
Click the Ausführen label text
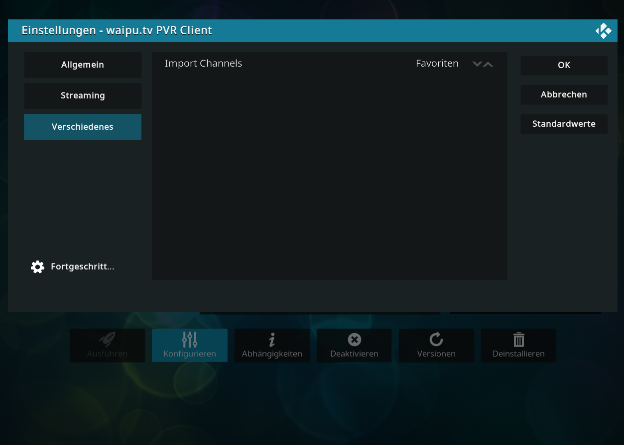pos(107,354)
